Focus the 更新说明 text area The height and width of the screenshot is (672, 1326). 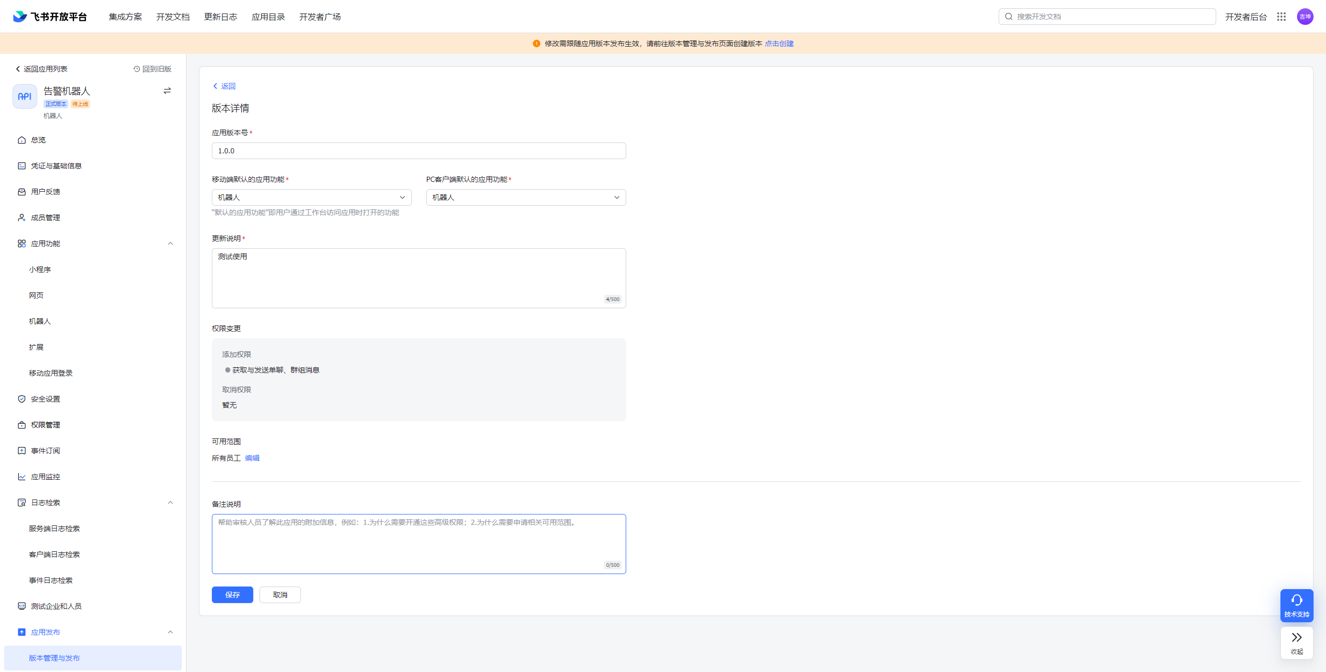(x=419, y=278)
